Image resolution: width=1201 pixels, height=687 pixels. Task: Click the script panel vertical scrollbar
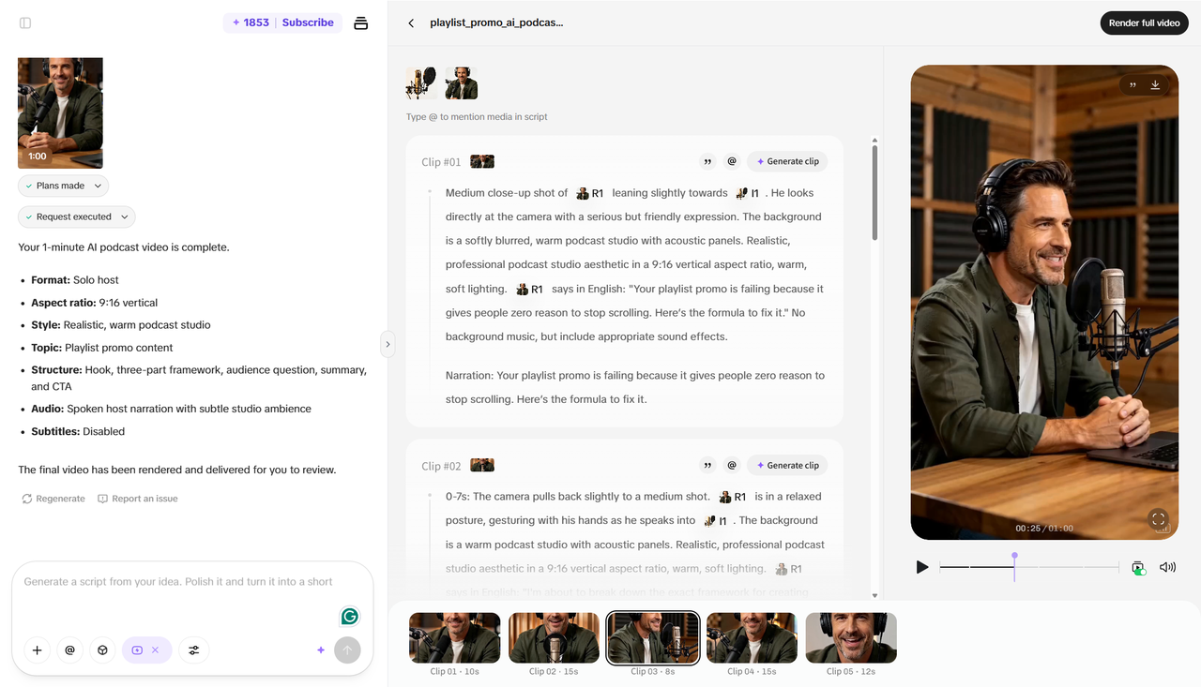[x=874, y=192]
